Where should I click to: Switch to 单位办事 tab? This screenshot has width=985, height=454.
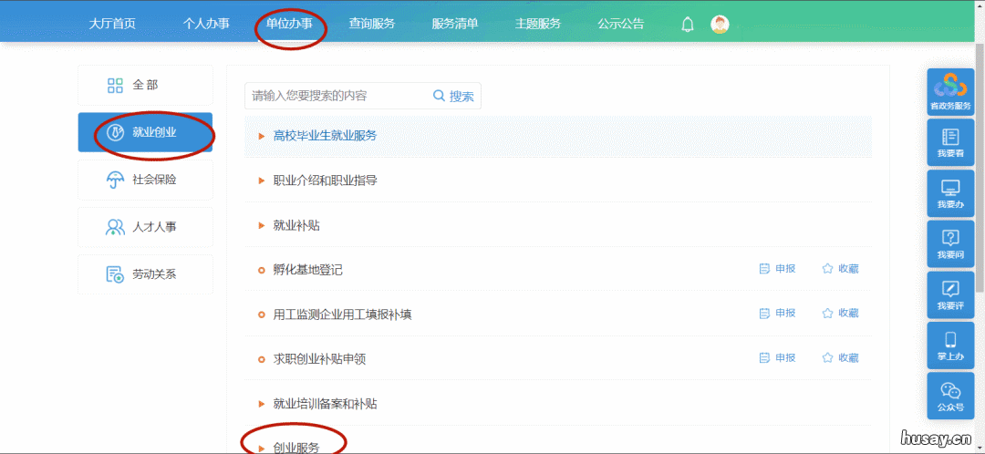289,25
